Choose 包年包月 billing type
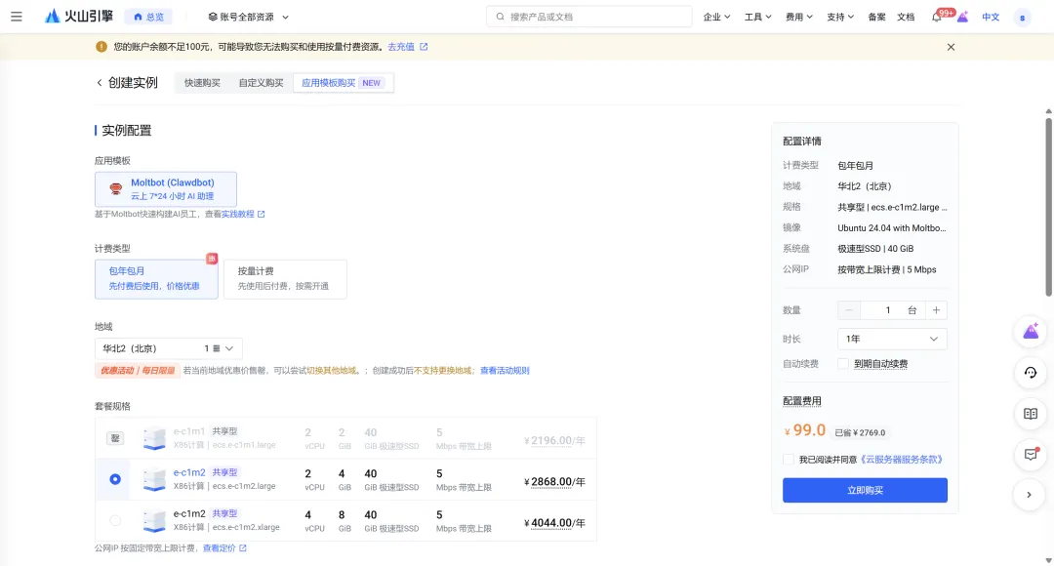This screenshot has width=1054, height=566. point(156,278)
